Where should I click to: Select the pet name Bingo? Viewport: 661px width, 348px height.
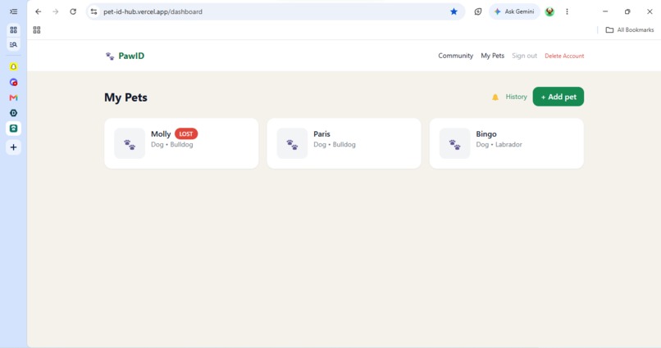click(486, 133)
